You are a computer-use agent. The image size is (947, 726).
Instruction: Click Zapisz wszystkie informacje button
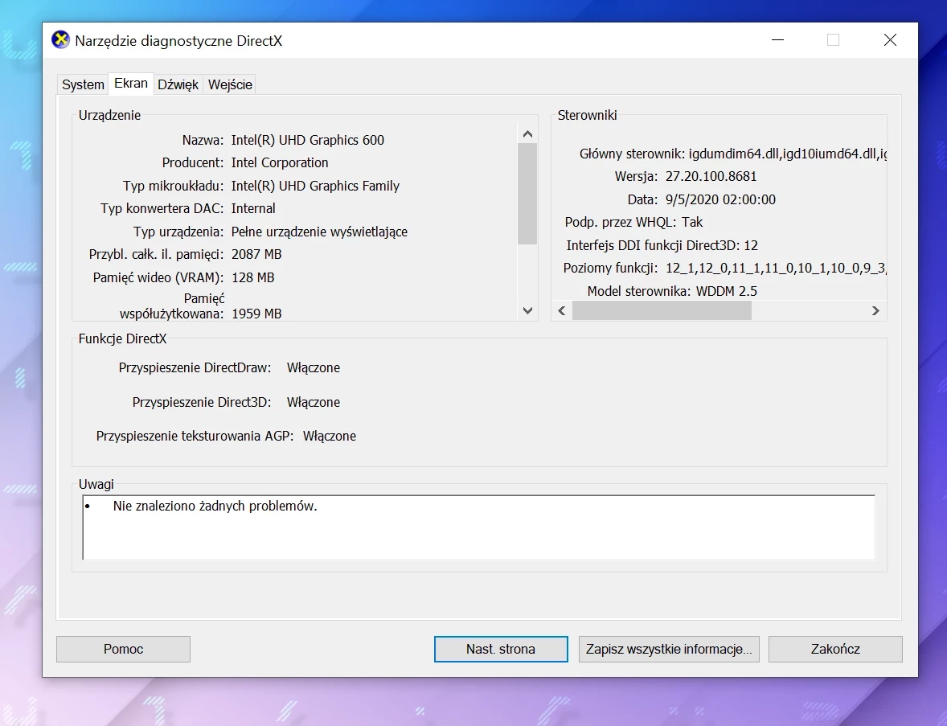668,649
